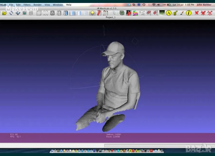The height and width of the screenshot is (156, 215).
Task: Toggle points render mode
Action: tap(46, 13)
